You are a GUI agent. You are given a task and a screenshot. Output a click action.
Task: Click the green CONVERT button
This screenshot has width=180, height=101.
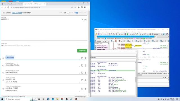[82, 51]
